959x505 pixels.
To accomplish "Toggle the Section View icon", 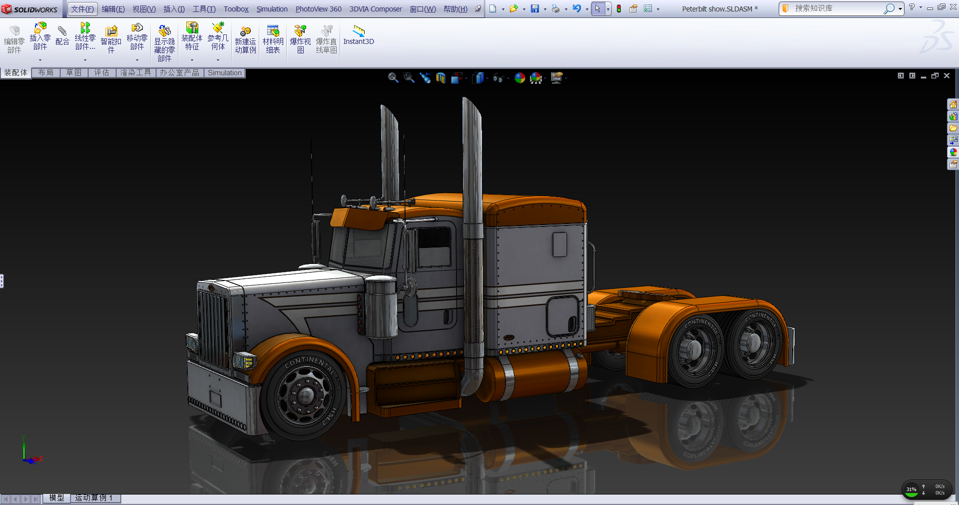I will pos(441,78).
